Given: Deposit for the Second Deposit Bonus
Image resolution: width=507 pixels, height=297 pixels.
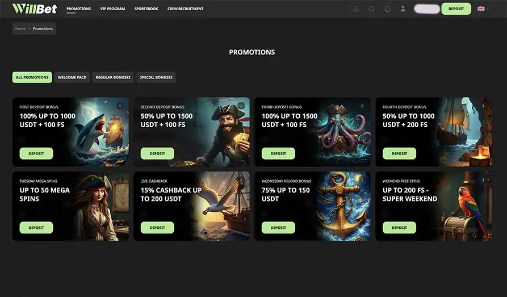Looking at the screenshot, I should (157, 154).
